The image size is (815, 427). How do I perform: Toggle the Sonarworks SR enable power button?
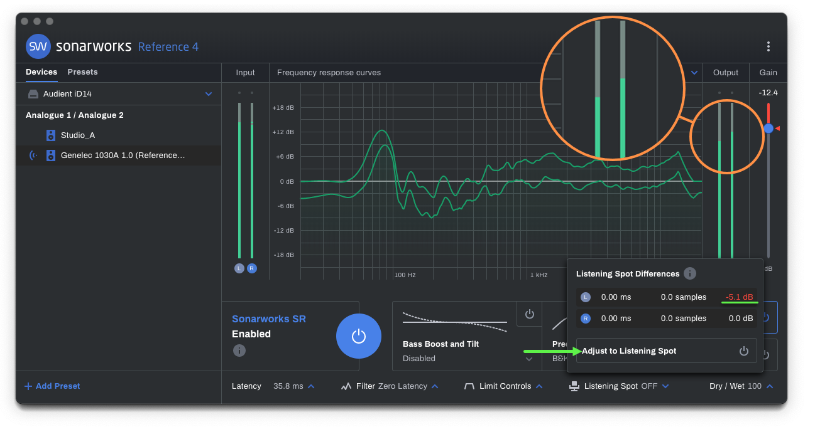(x=359, y=336)
